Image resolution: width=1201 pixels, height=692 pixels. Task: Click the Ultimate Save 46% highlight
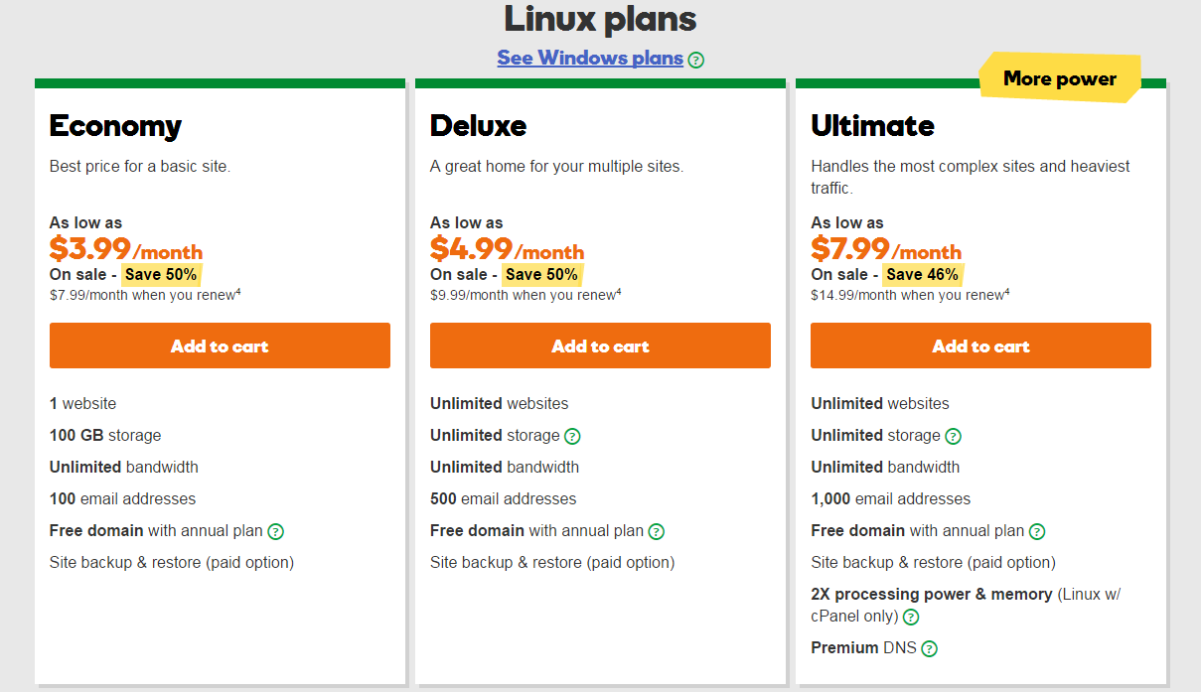[x=922, y=274]
